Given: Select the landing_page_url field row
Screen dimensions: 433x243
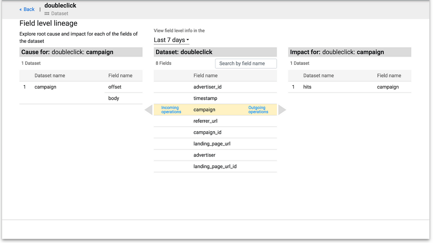Looking at the screenshot, I should (x=215, y=144).
